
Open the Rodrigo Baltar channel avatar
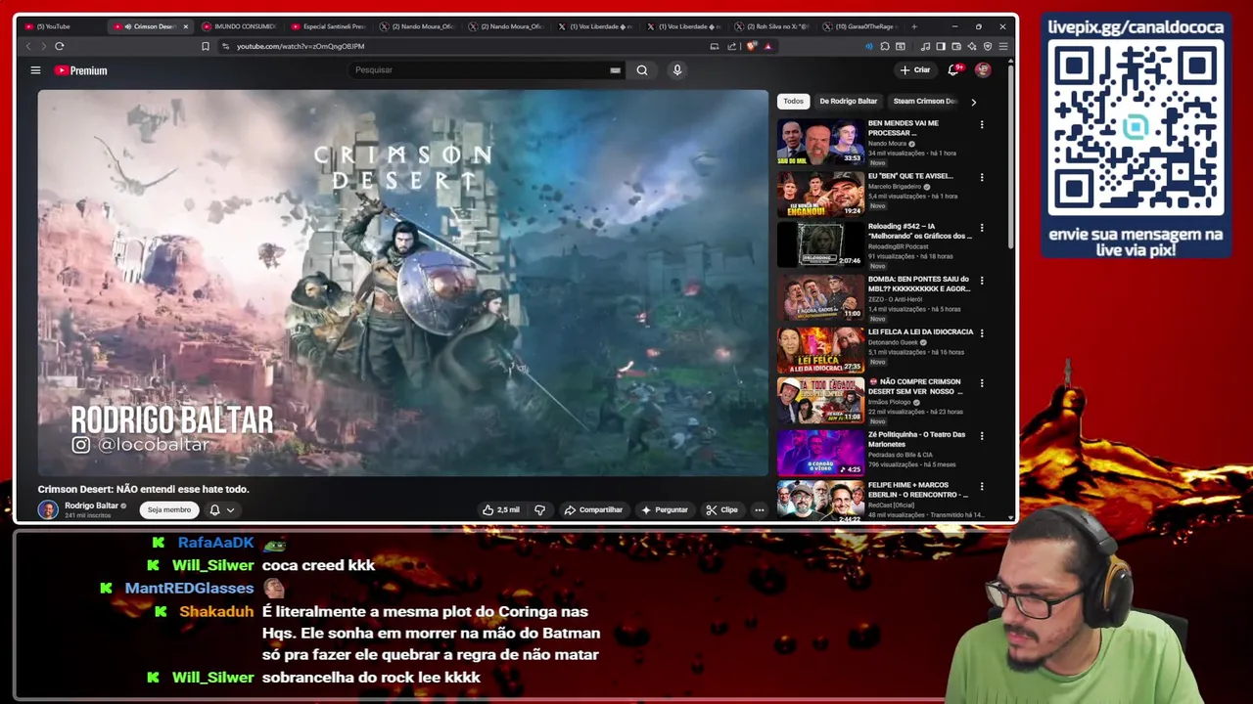coord(48,509)
